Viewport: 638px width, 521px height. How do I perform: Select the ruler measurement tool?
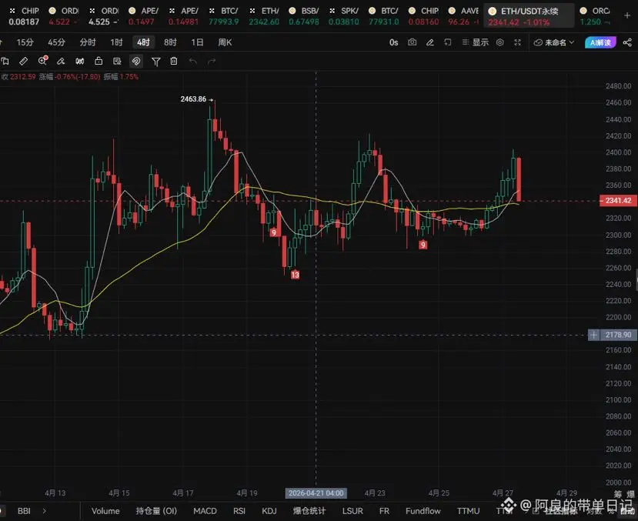(x=24, y=62)
